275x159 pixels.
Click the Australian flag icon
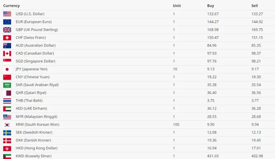[x=7, y=45]
